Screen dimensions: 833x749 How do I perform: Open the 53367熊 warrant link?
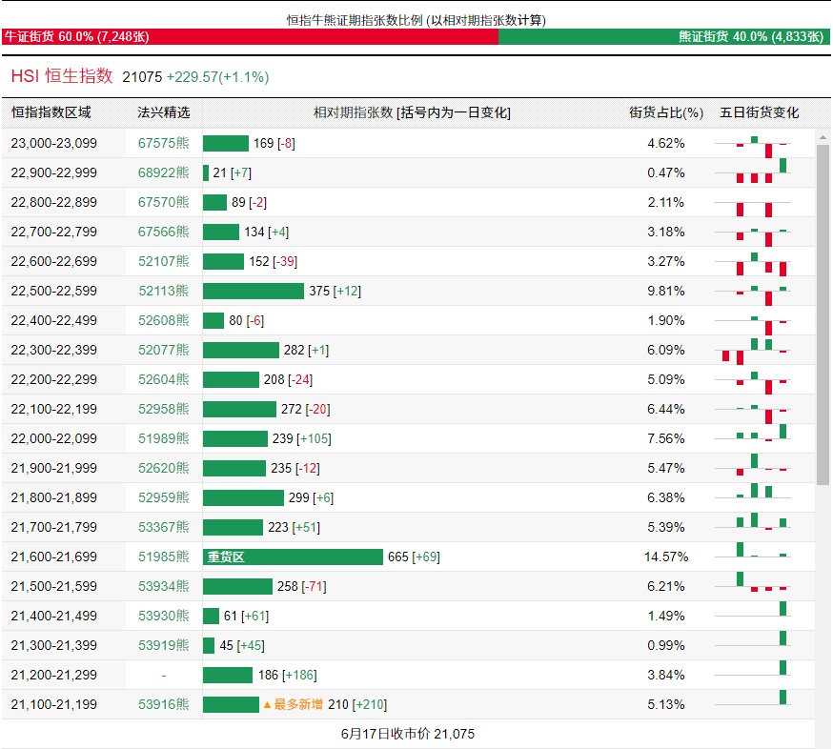click(x=164, y=528)
